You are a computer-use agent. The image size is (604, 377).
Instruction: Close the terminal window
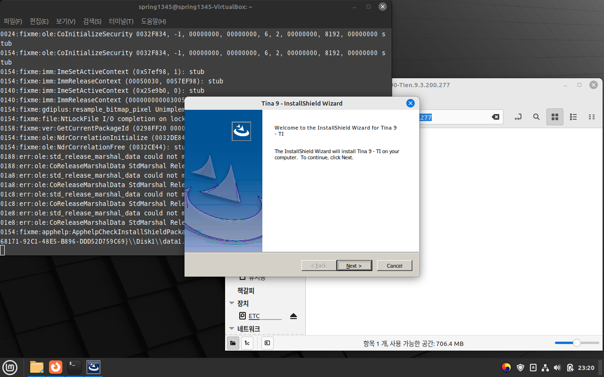pos(383,7)
